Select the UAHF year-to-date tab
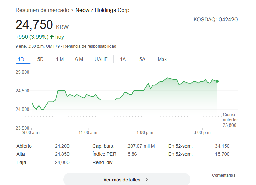The width and height of the screenshot is (256, 185). [101, 59]
